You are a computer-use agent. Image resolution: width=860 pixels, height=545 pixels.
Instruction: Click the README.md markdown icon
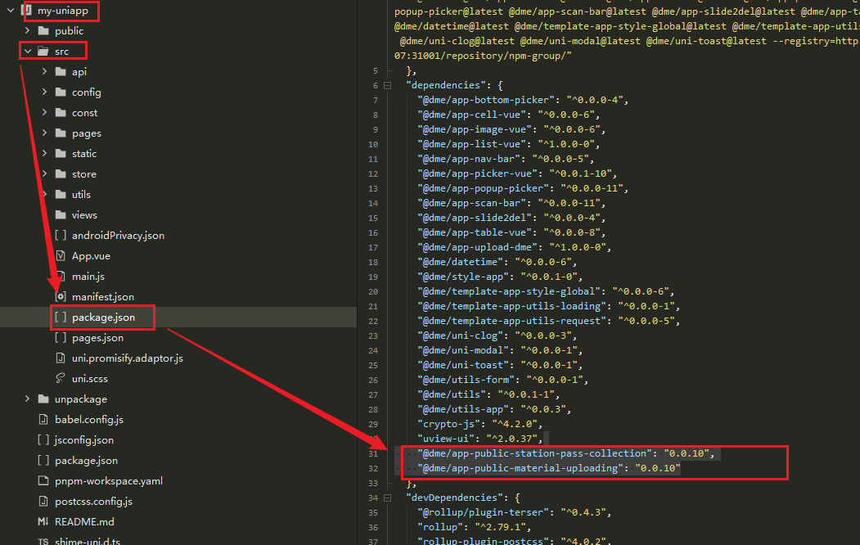[43, 522]
